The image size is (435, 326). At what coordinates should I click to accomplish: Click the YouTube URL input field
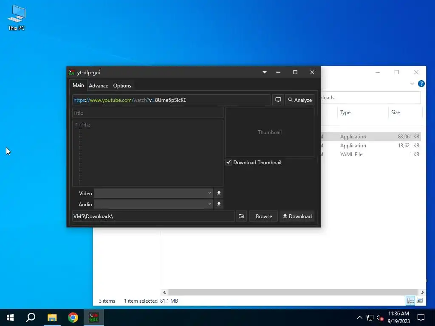[x=171, y=100]
